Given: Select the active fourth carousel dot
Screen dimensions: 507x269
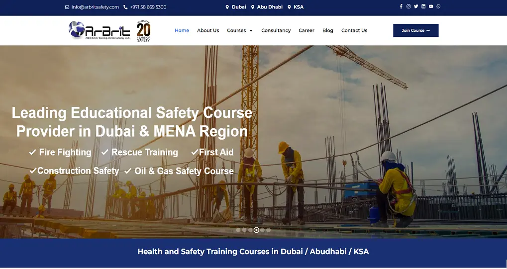Looking at the screenshot, I should tap(256, 230).
